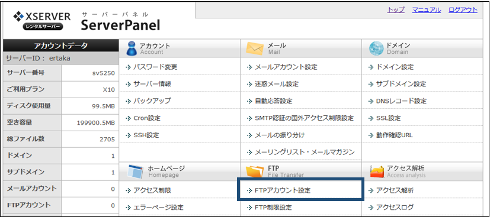Image resolution: width=490 pixels, height=217 pixels.
Task: Open the トップ link
Action: point(396,10)
